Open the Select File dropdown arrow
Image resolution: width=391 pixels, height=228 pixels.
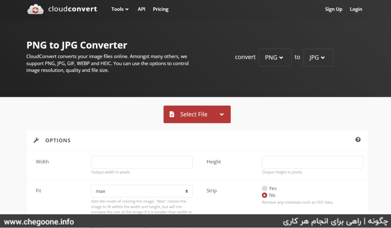coord(222,114)
